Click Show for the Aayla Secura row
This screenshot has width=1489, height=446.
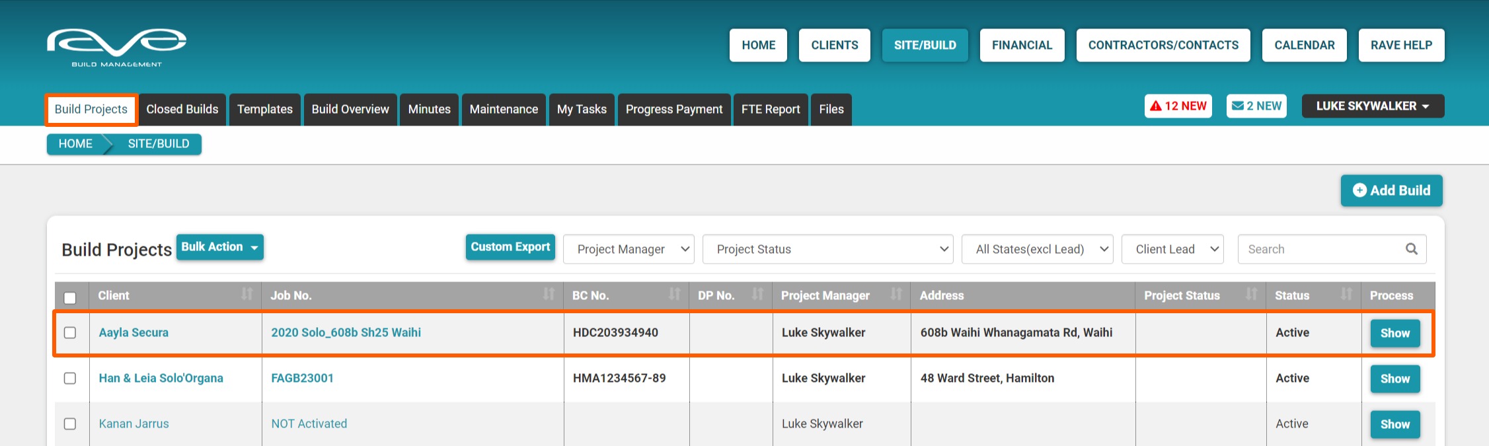[x=1394, y=333]
